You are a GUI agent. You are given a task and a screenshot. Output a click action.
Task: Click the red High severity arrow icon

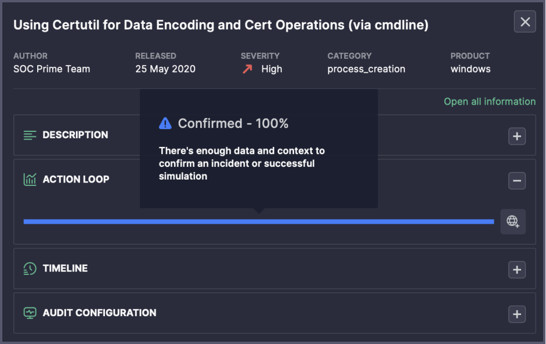point(248,69)
